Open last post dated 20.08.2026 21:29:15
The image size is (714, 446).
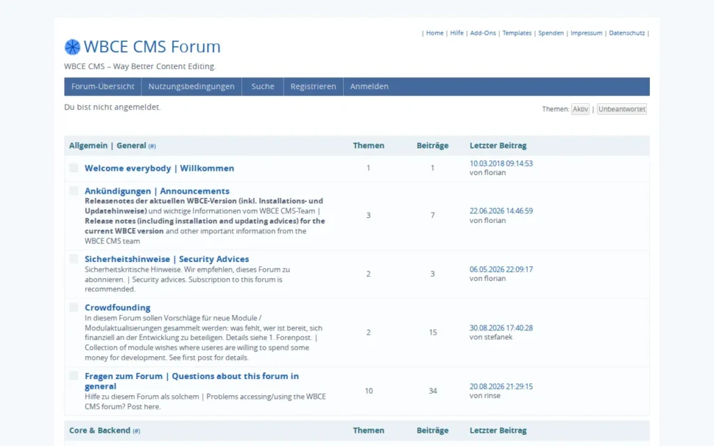pyautogui.click(x=501, y=386)
